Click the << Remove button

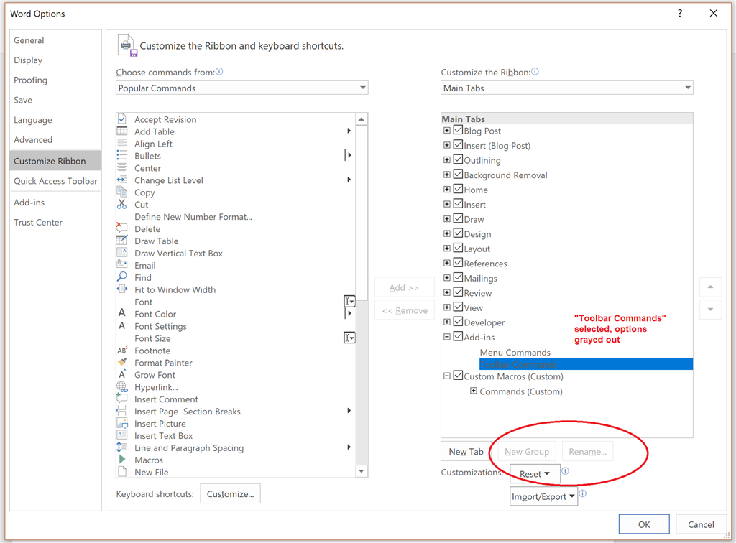point(404,310)
